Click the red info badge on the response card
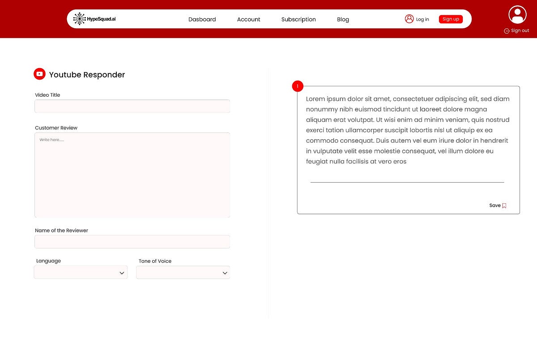 [x=298, y=85]
